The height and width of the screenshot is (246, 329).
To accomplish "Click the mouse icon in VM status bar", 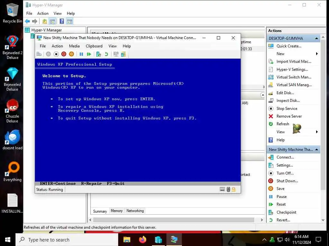I will pos(228,189).
